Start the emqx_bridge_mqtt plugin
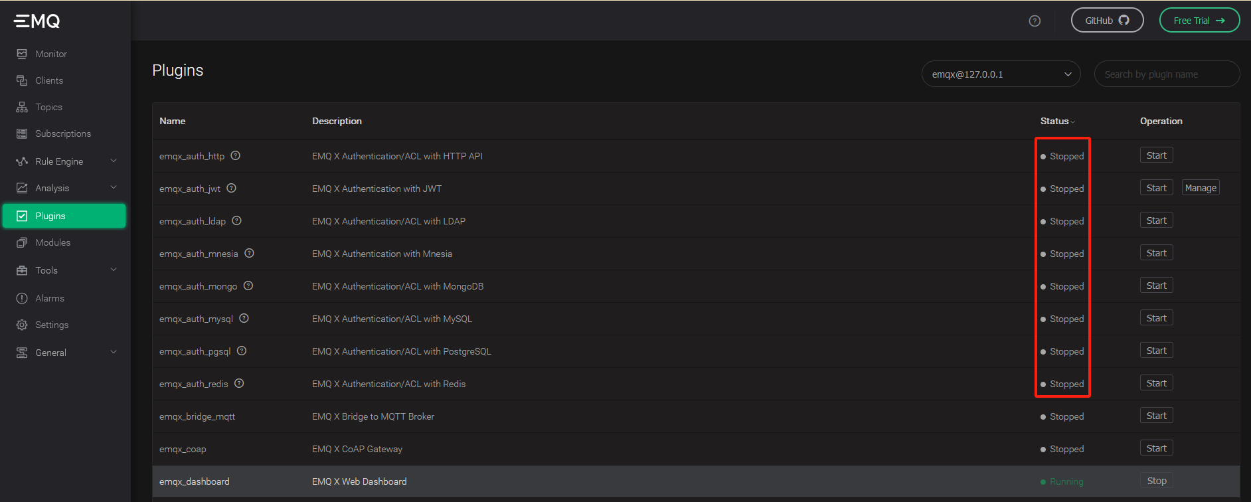The width and height of the screenshot is (1251, 502). (1156, 416)
